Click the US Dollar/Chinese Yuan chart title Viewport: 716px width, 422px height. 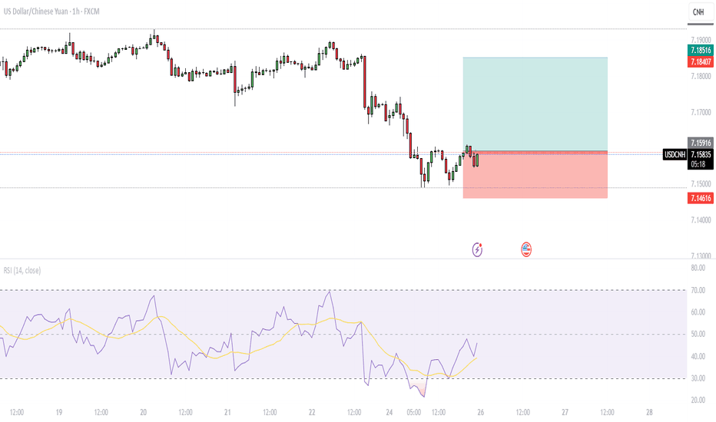click(51, 12)
